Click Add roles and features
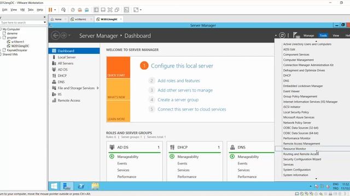 [x=179, y=81]
